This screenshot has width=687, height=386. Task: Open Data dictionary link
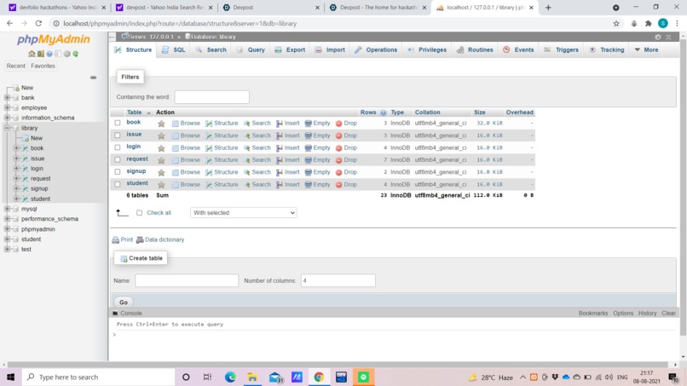pos(160,239)
